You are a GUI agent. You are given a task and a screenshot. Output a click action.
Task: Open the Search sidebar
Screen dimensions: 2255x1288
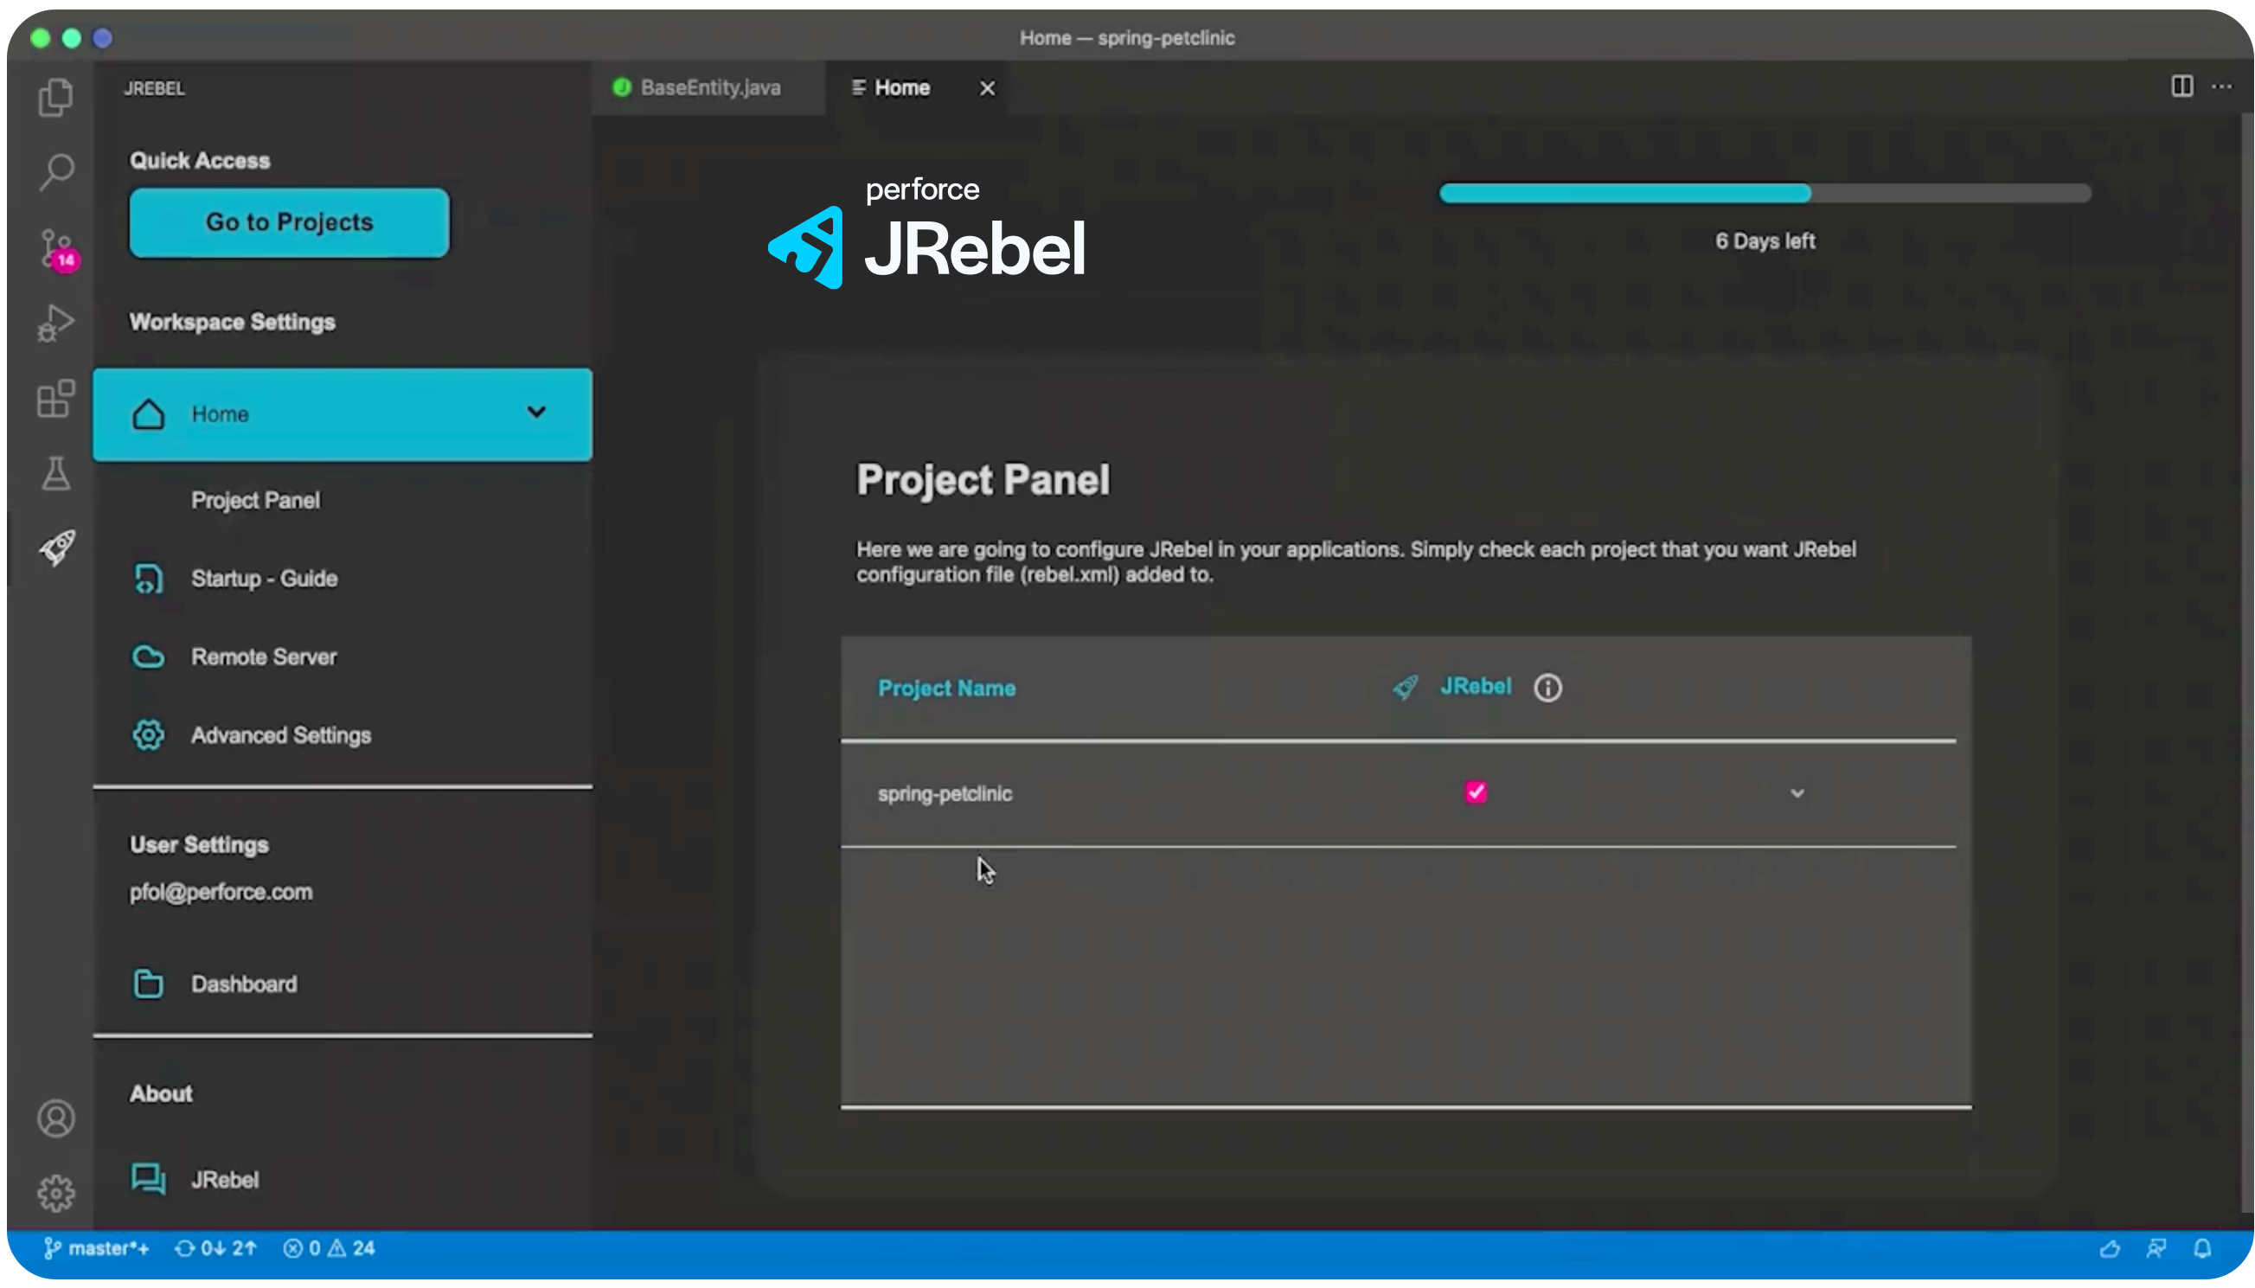[x=55, y=170]
